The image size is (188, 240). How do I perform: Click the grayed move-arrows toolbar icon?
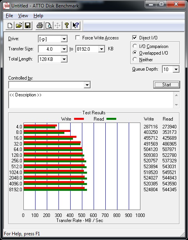pos(57,25)
